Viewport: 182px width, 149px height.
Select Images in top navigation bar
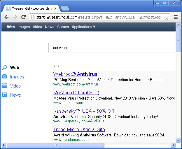(24, 27)
